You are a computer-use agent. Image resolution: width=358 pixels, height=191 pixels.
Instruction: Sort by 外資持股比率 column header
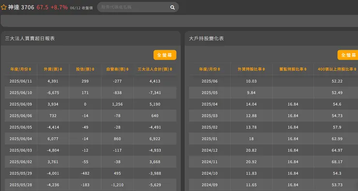pos(251,69)
